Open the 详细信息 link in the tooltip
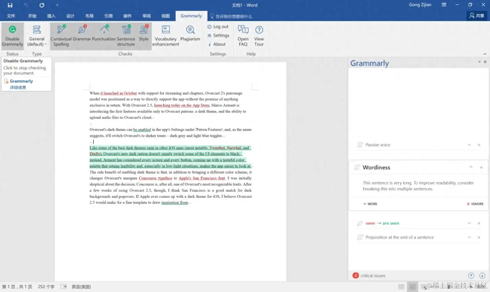The height and width of the screenshot is (292, 490). (x=18, y=87)
